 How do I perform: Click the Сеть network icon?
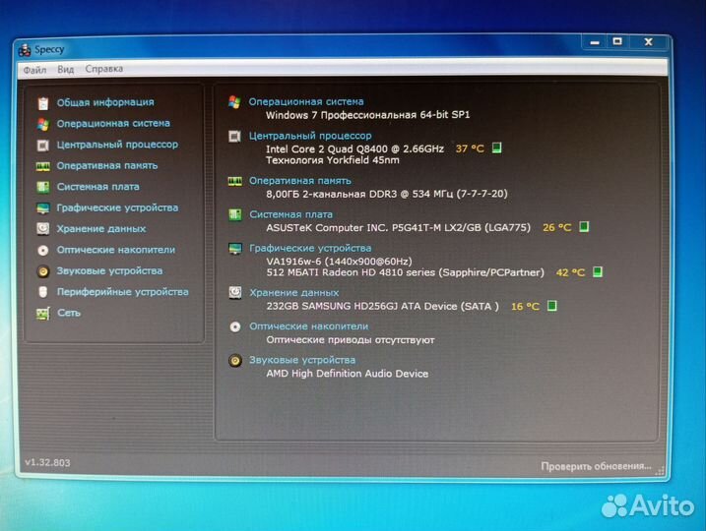click(x=42, y=314)
